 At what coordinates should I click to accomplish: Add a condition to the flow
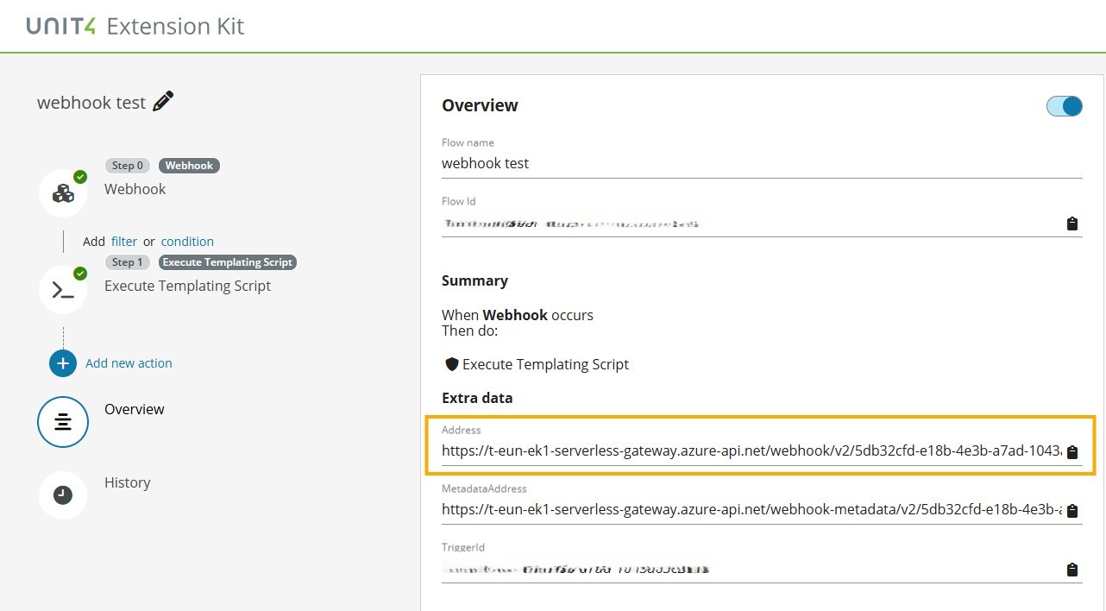click(187, 241)
